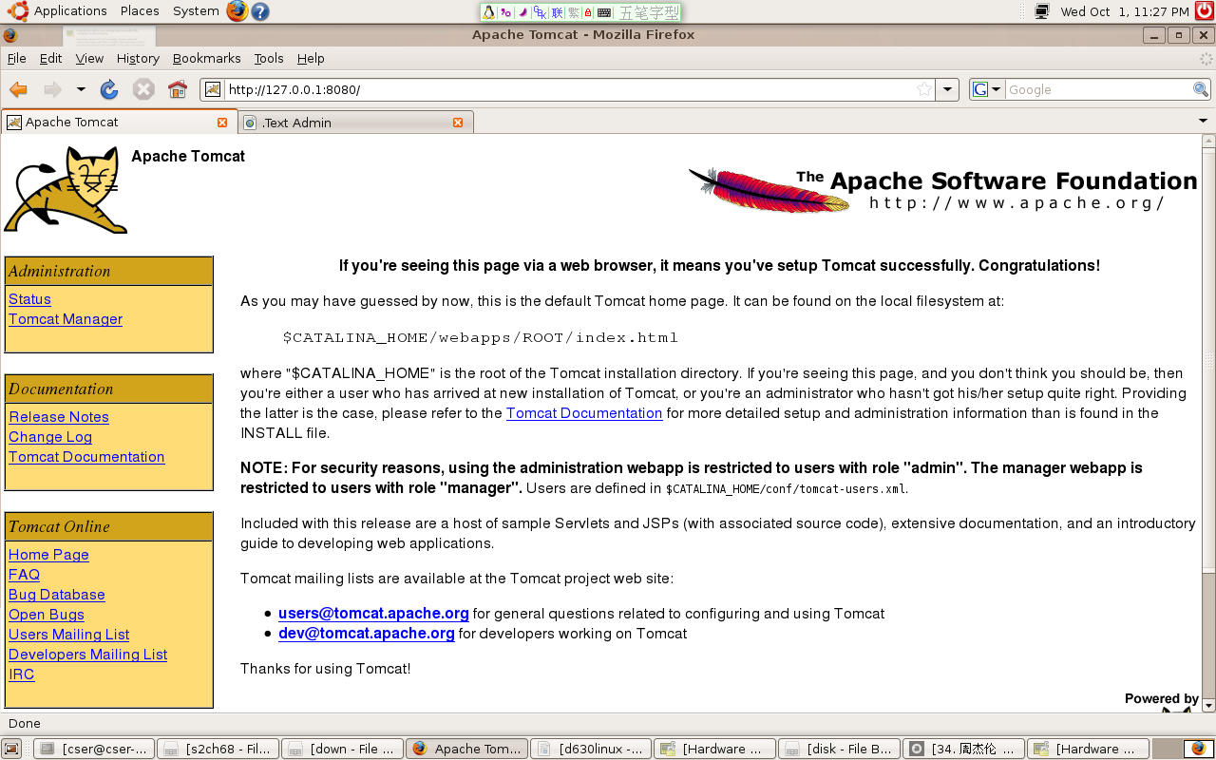Open the Bug Database link
1216x760 pixels.
coord(57,595)
